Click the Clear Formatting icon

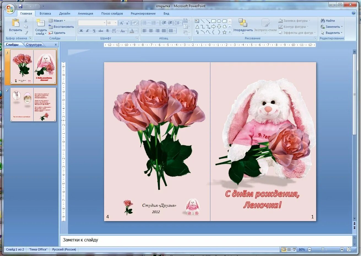135,23
